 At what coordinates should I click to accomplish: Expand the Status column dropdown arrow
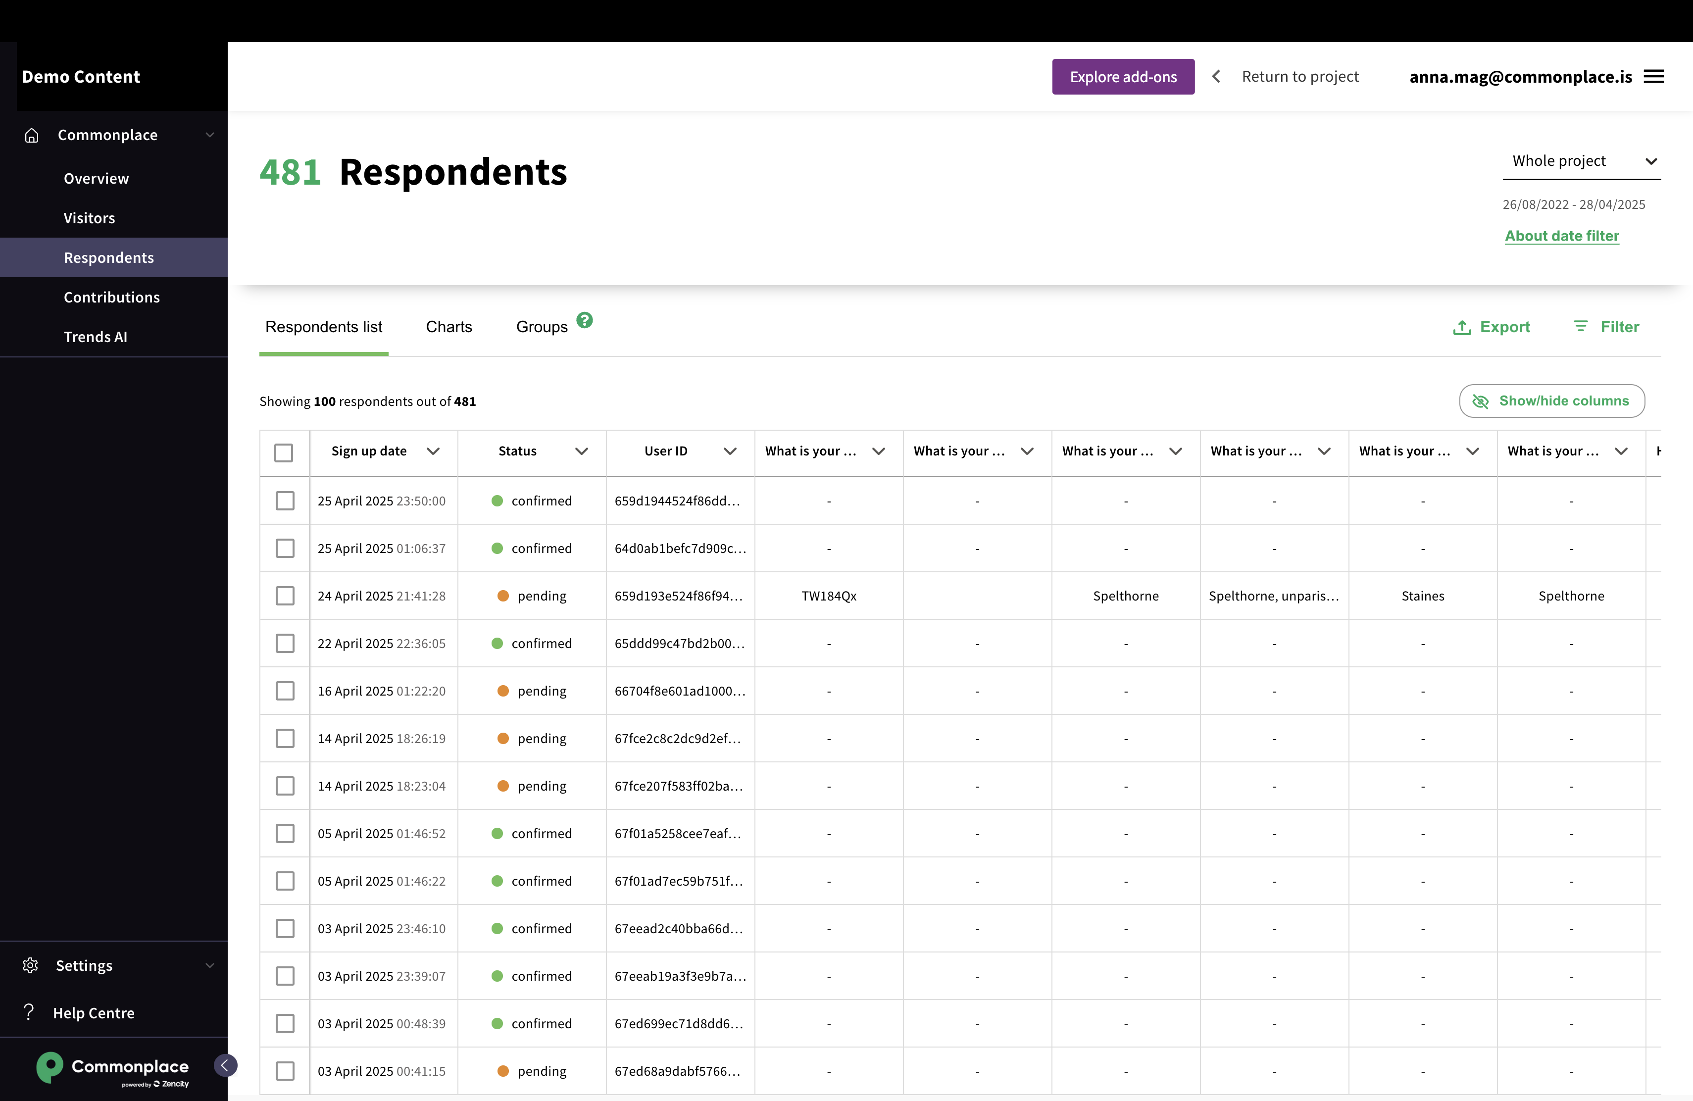pos(581,451)
